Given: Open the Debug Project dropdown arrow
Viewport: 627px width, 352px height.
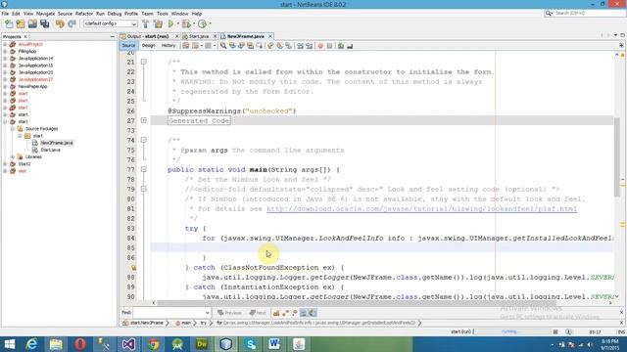Looking at the screenshot, I should 194,23.
